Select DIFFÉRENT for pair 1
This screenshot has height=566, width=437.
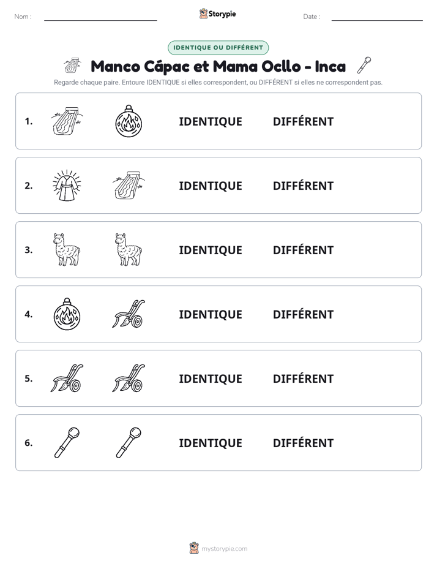click(x=303, y=122)
